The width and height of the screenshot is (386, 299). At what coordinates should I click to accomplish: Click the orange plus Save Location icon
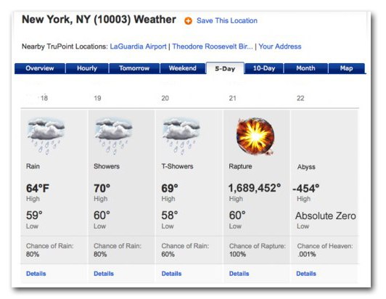[x=188, y=21]
